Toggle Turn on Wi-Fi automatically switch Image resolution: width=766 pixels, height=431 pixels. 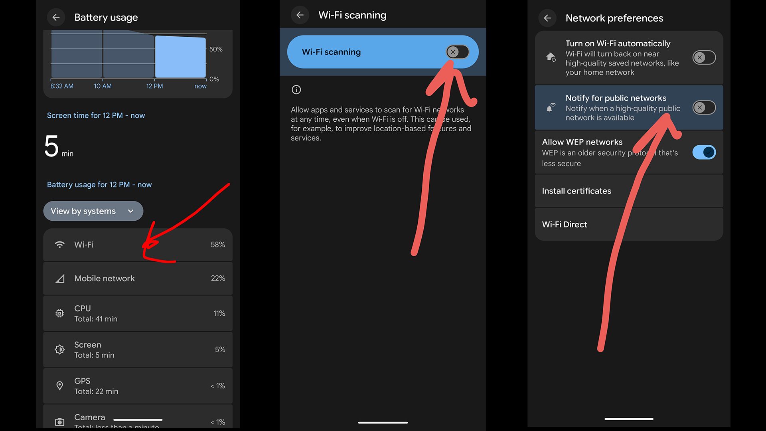(x=704, y=57)
